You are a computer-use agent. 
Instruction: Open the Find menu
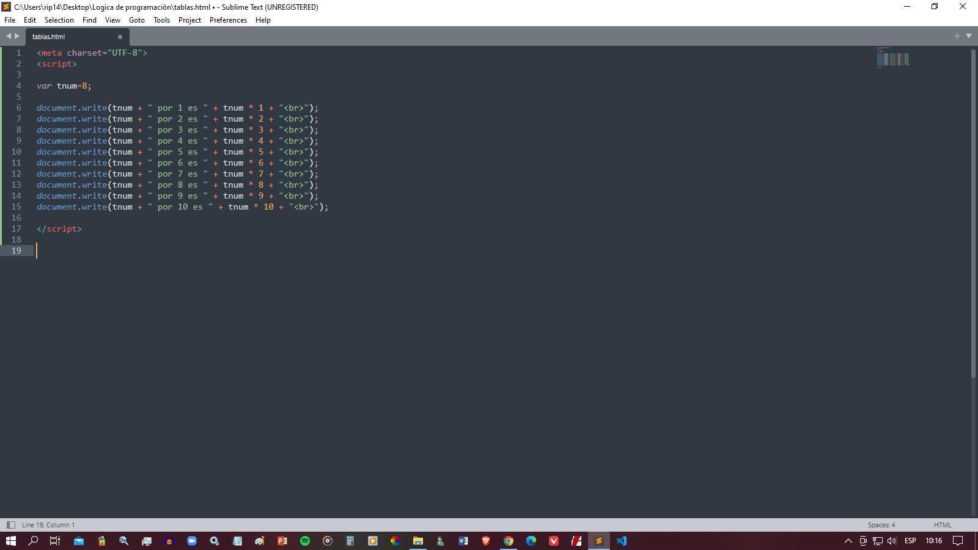tap(89, 20)
